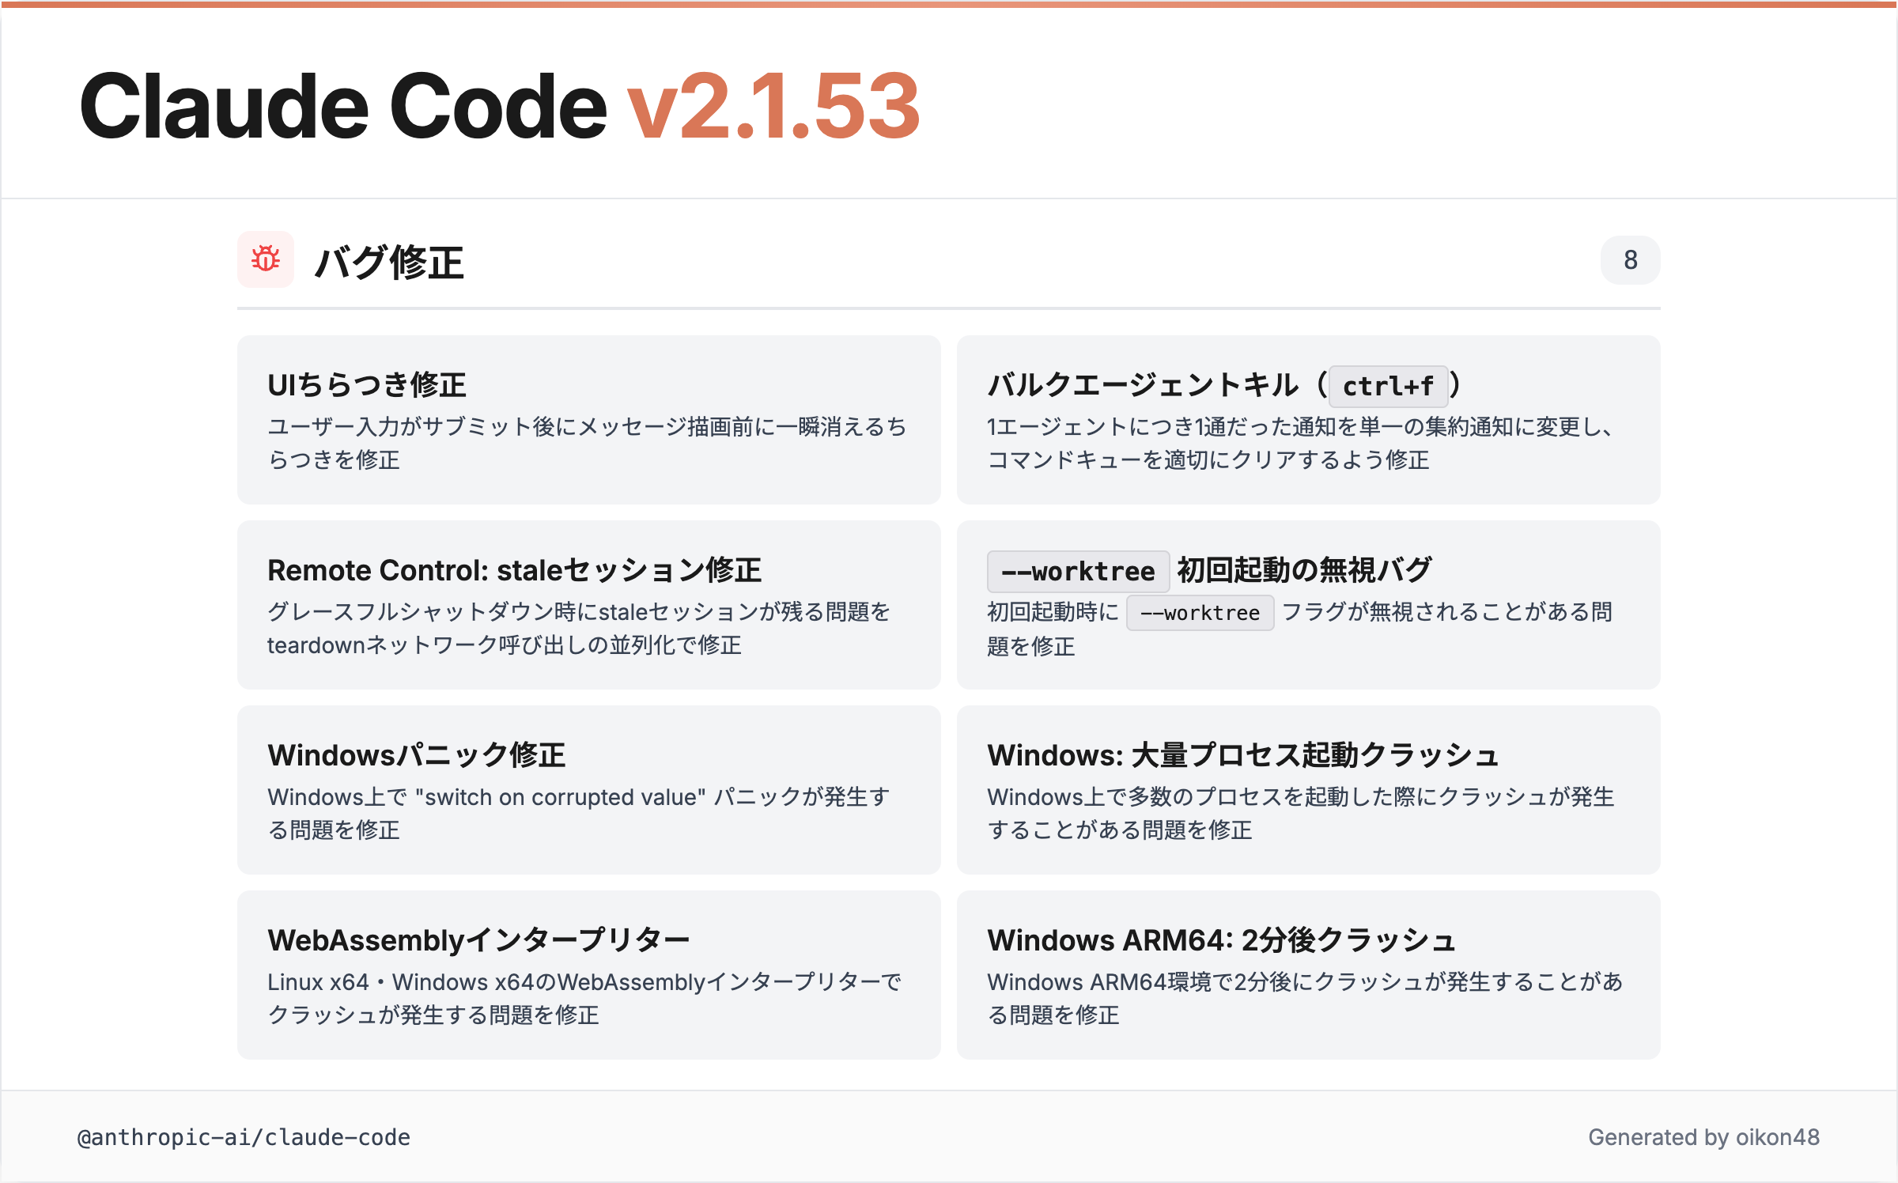Click the count badge showing 8
Image resolution: width=1898 pixels, height=1183 pixels.
[x=1630, y=259]
